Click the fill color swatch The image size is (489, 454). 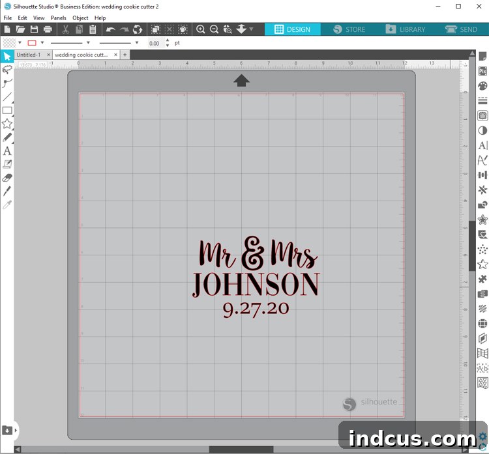coord(9,43)
